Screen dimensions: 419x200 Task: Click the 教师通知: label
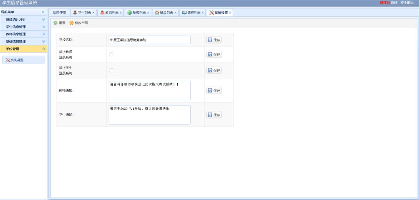click(66, 91)
